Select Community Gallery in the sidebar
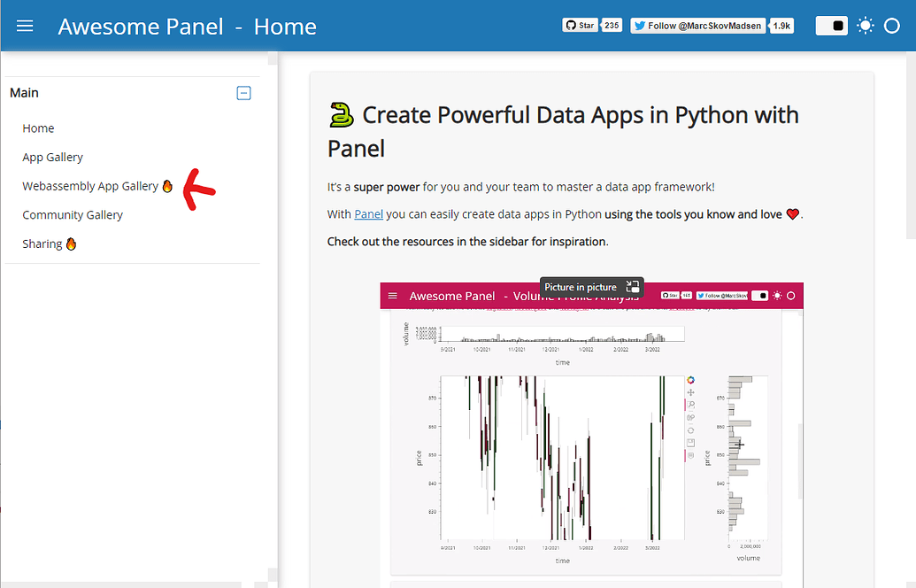Screen dimensions: 916x588 tap(73, 214)
